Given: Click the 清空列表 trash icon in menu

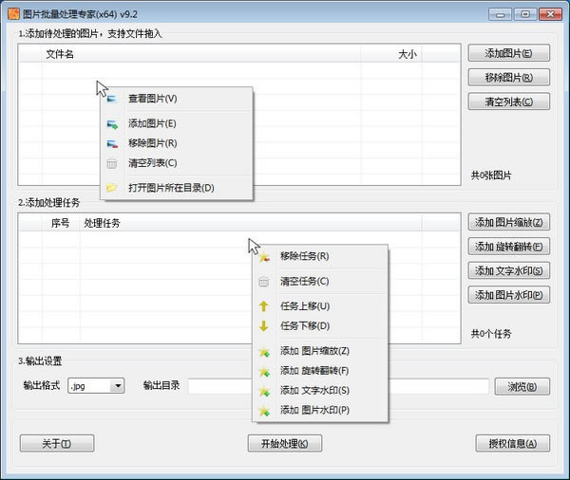Looking at the screenshot, I should coord(112,163).
